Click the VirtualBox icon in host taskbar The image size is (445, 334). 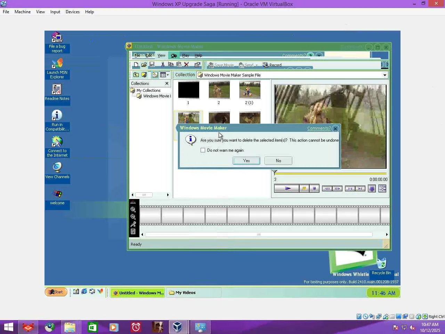click(177, 327)
